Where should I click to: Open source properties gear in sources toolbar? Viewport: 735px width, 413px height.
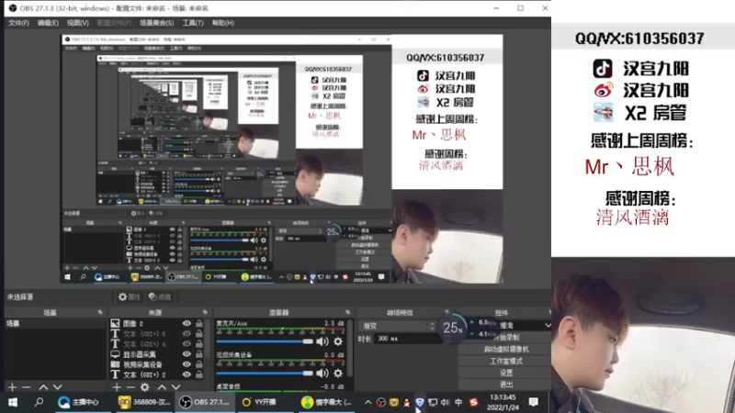coord(145,387)
